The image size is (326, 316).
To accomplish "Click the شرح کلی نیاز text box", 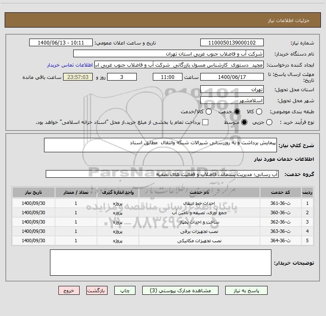I will (160, 145).
